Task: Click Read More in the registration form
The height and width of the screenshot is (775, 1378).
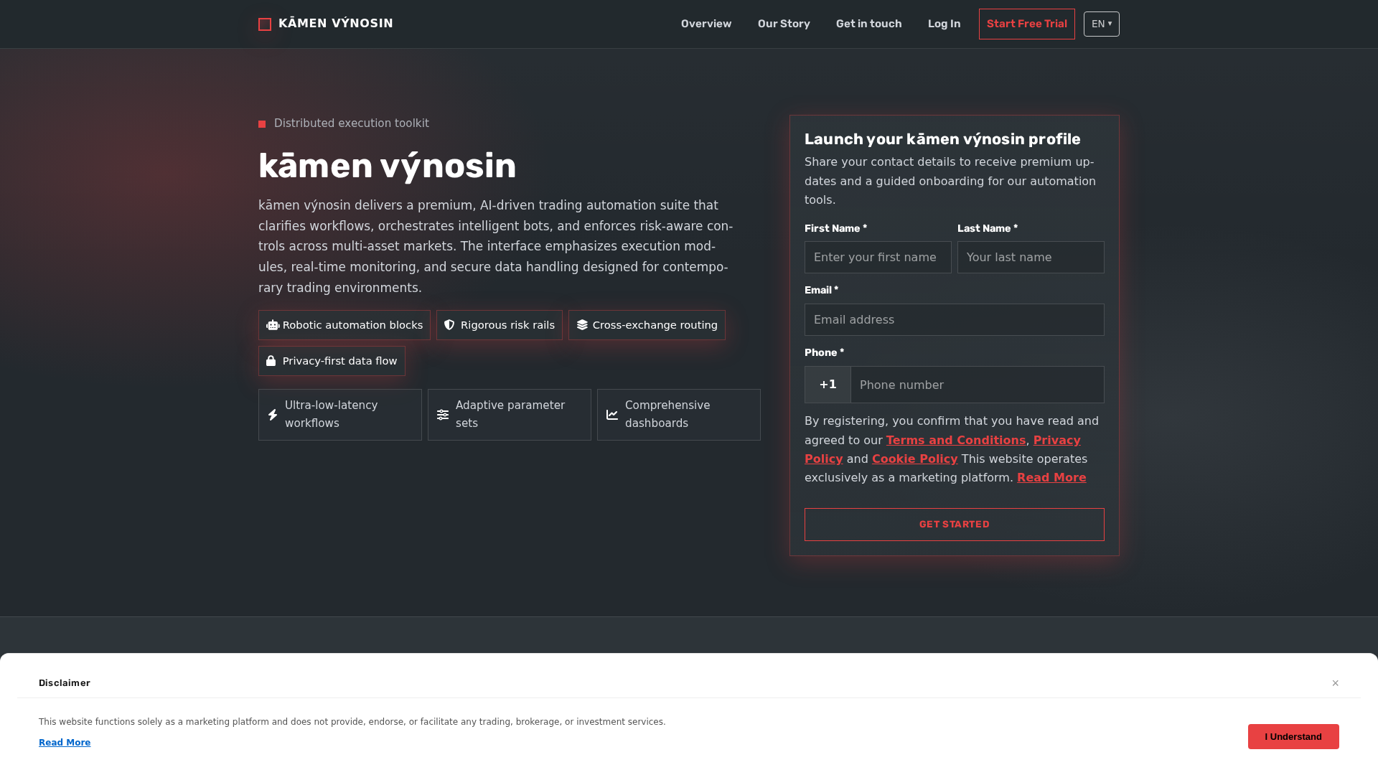Action: (x=1051, y=477)
